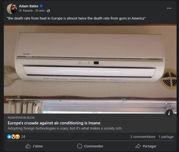Image resolution: width=179 pixels, height=152 pixels.
Task: Open article "Europe's crusade against air conditioning"
Action: click(54, 123)
